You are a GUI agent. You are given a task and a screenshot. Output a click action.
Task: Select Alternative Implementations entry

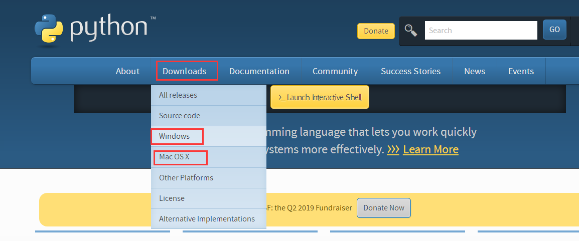pyautogui.click(x=209, y=219)
